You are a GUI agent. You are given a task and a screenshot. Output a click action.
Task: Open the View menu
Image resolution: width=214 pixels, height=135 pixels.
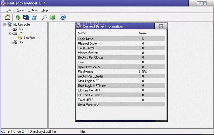coord(20,10)
